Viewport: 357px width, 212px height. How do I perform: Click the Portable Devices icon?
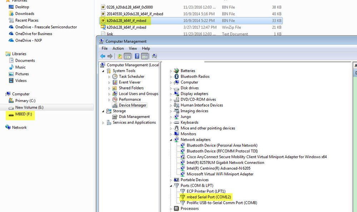pyautogui.click(x=176, y=180)
